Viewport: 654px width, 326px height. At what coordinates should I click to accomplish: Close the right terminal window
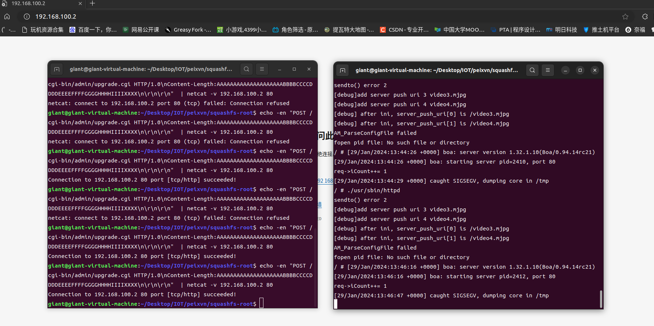pos(595,70)
